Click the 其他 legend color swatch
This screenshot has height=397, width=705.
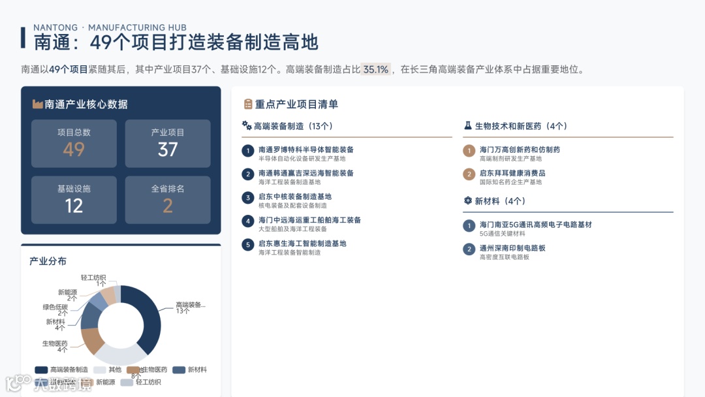(x=99, y=370)
